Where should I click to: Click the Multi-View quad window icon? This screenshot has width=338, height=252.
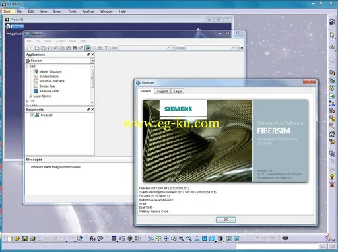coord(205,238)
